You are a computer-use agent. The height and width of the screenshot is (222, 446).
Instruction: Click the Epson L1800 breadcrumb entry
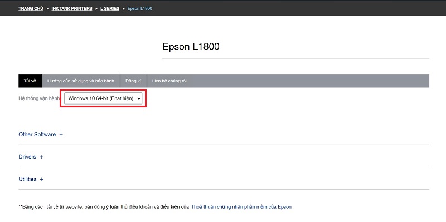(x=140, y=8)
